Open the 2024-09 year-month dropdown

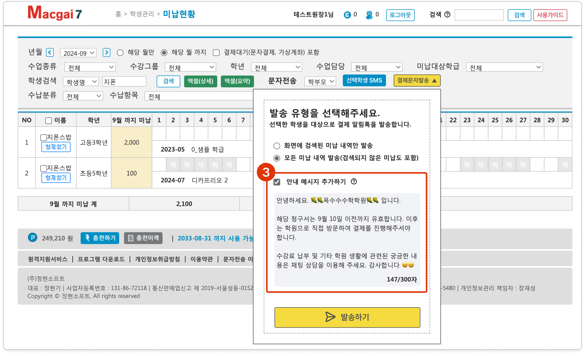(78, 53)
